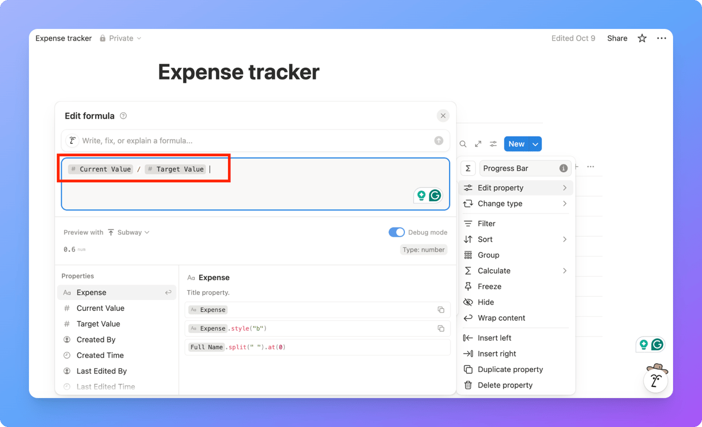
Task: Select Last Edited By in Properties list
Action: tap(117, 371)
